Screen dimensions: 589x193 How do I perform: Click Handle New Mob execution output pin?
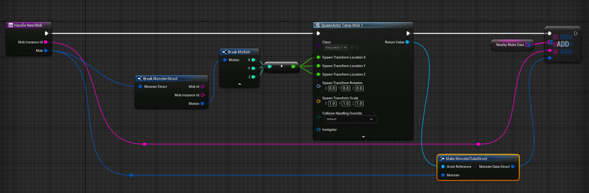coord(46,33)
